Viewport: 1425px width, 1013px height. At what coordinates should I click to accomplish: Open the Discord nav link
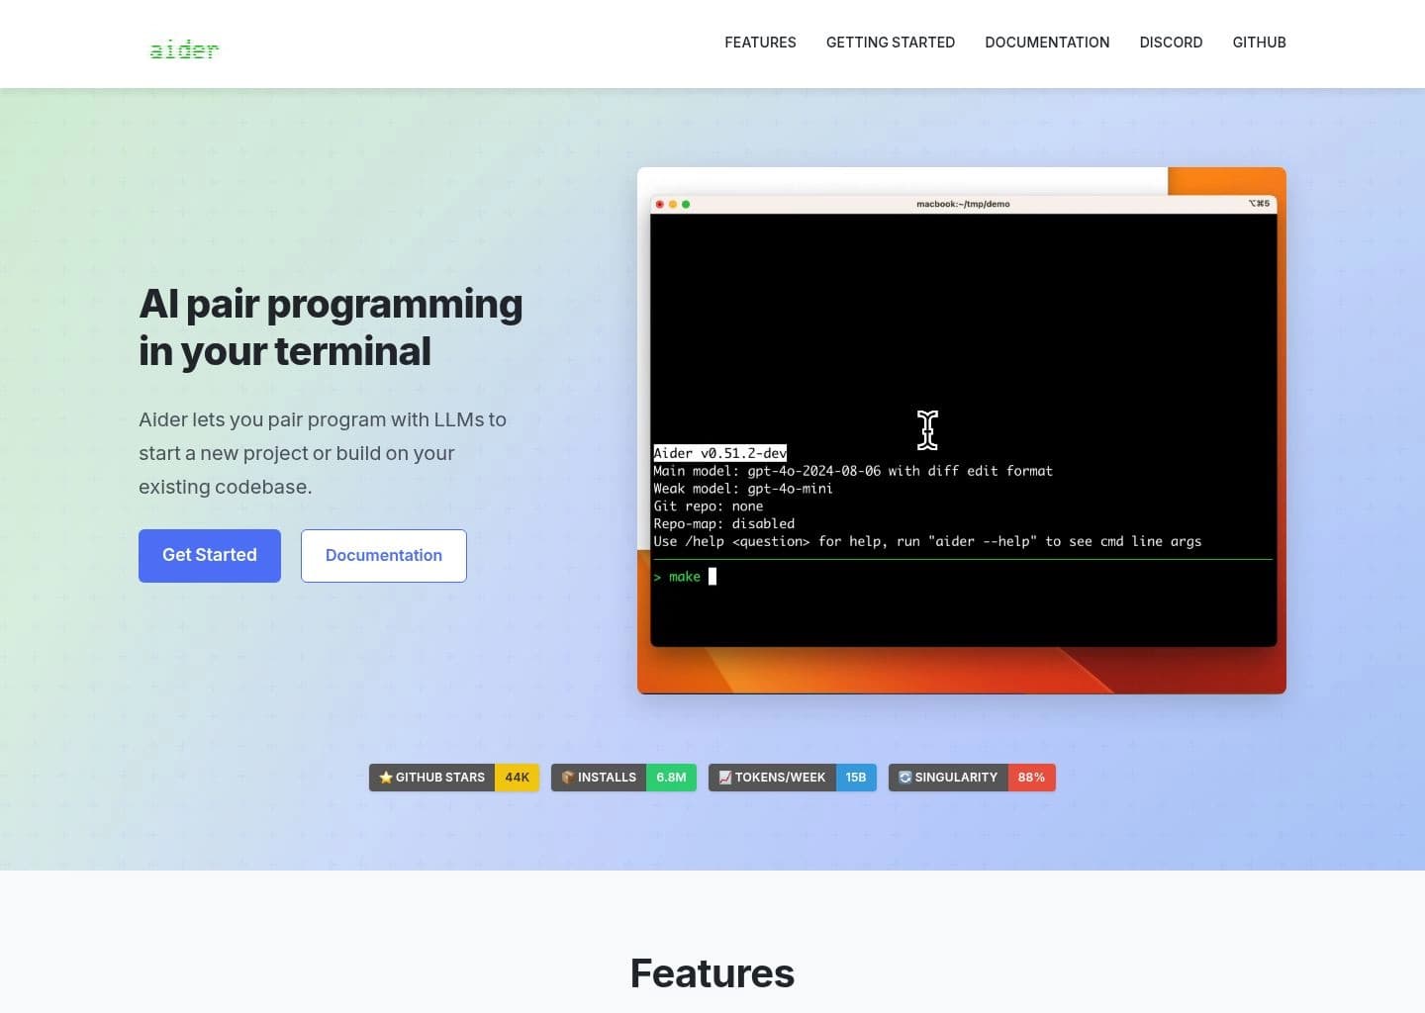[1171, 43]
